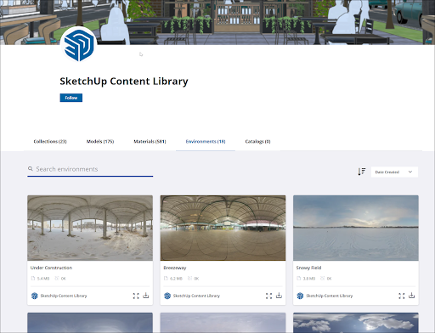Click the SketchUp logo profile avatar

point(79,44)
